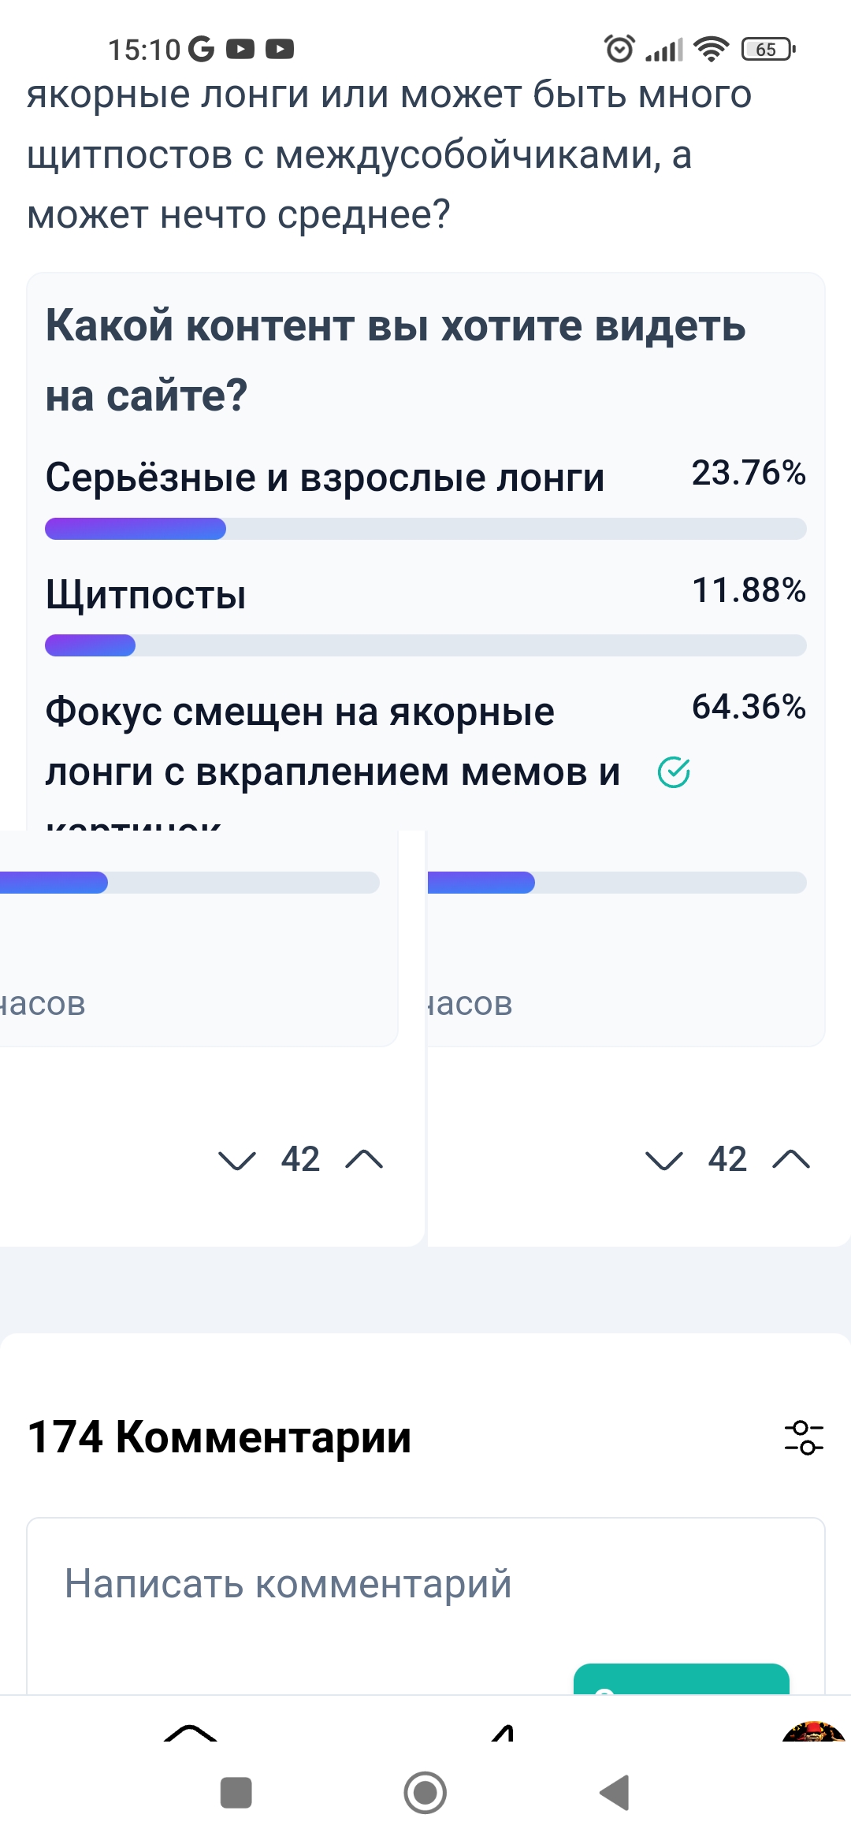Tap the 174 Комментарии heading

pos(219,1437)
